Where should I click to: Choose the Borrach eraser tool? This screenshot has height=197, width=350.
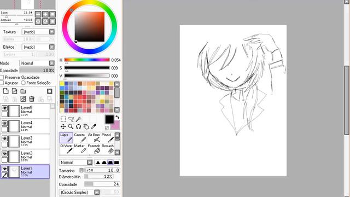(108, 149)
